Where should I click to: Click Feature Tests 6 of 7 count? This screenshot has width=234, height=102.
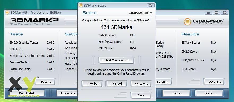[50, 62]
